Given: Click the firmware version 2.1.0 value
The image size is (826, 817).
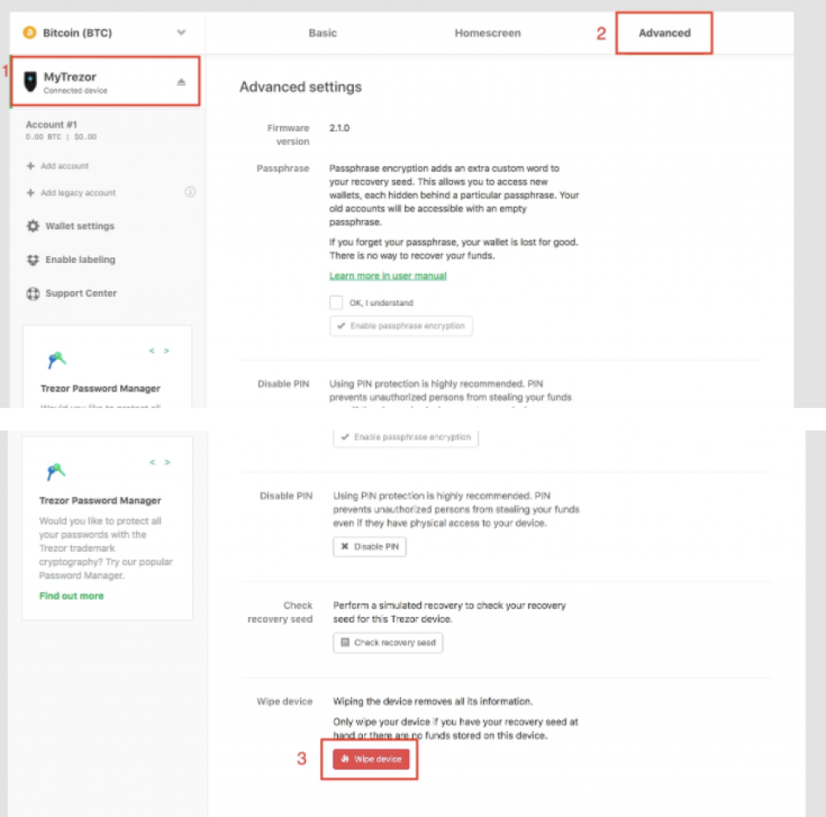Looking at the screenshot, I should tap(340, 128).
